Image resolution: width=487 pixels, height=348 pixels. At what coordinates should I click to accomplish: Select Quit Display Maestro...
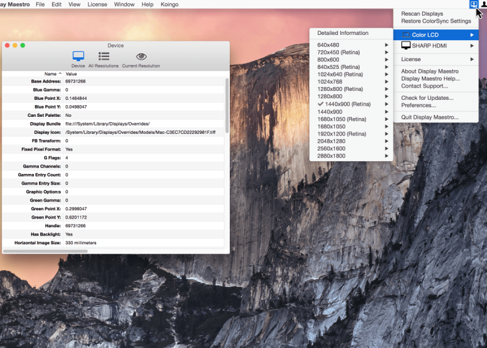pyautogui.click(x=429, y=118)
